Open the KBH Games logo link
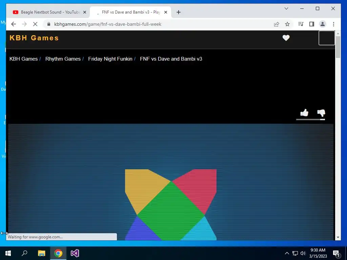The height and width of the screenshot is (260, 347). click(x=34, y=38)
